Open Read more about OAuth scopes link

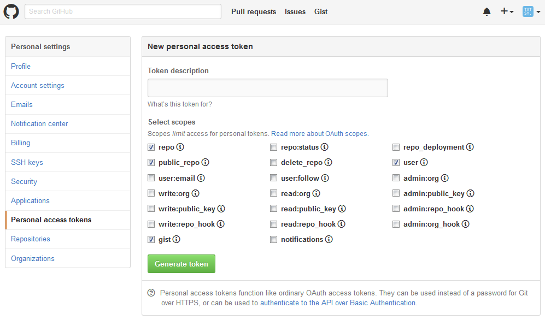(320, 134)
